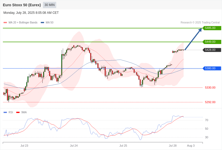222x150 pixels.
Task: Click the Euro Stoxx 50 (Eurex) title
Action: point(22,5)
